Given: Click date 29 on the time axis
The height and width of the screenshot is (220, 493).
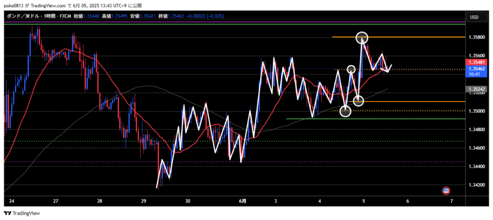Looking at the screenshot, I should [x=144, y=201].
